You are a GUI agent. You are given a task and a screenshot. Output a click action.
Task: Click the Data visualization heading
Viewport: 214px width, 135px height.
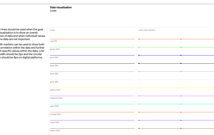61,7
